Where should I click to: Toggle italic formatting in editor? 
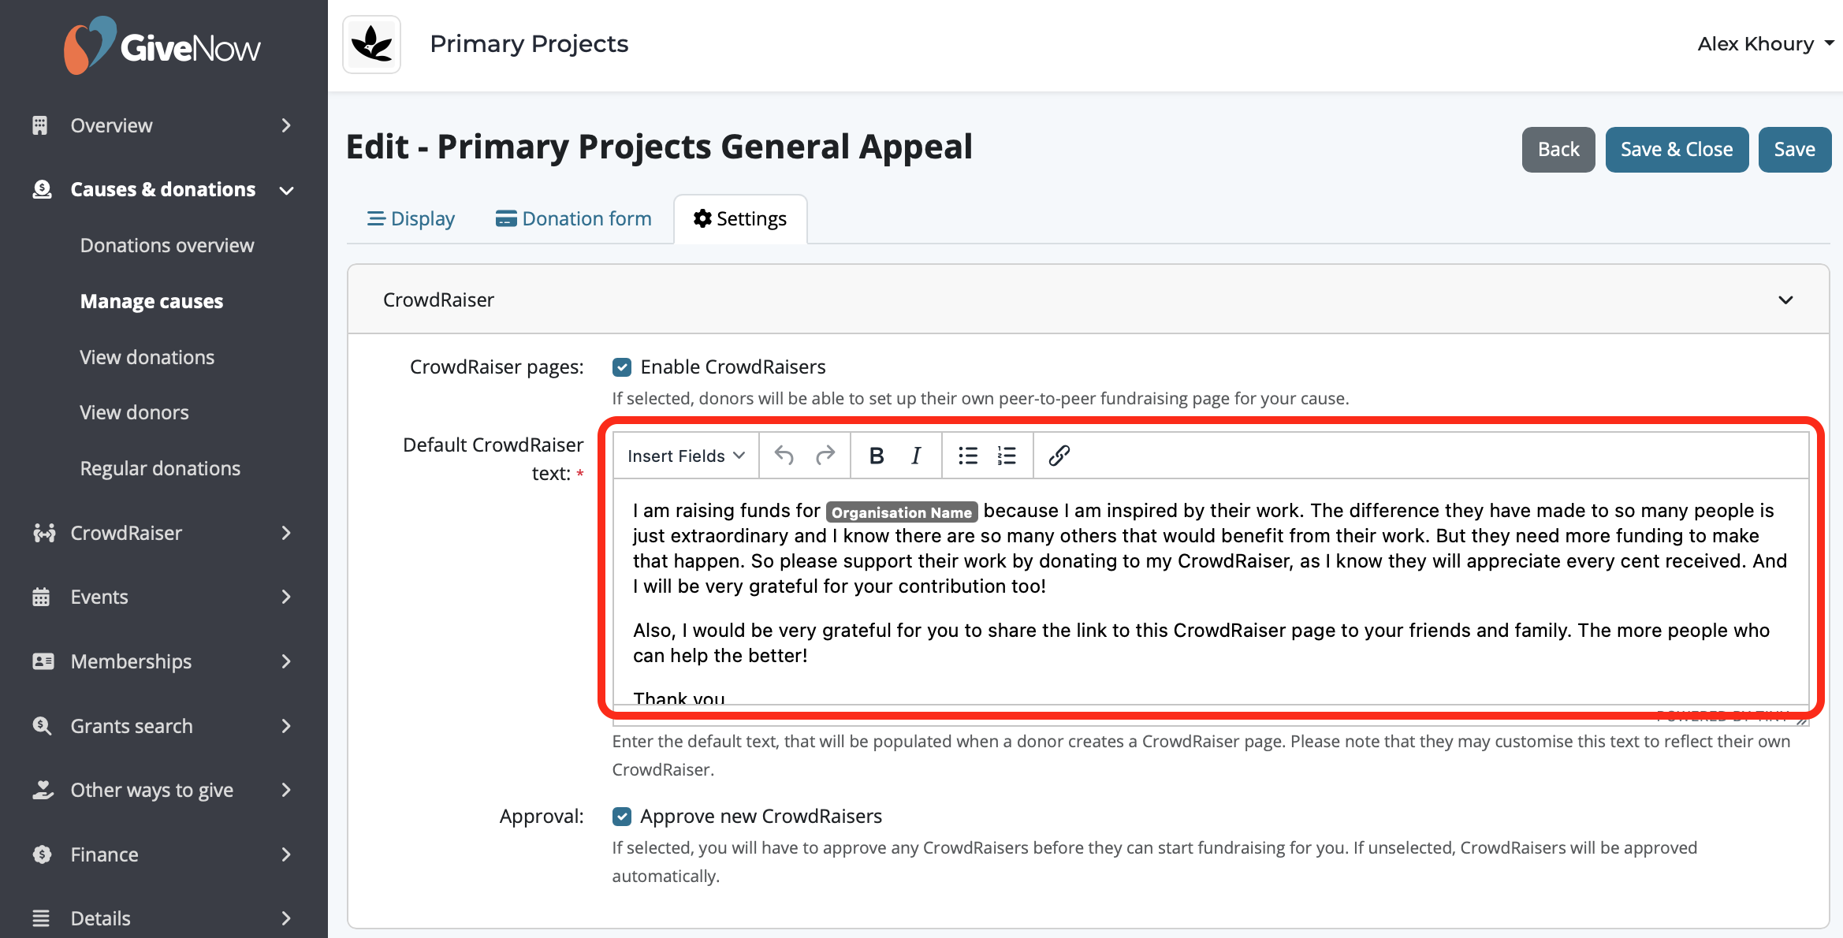tap(916, 456)
